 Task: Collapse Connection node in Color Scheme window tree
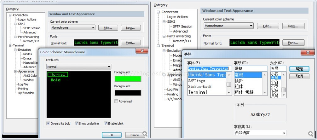click(10, 15)
